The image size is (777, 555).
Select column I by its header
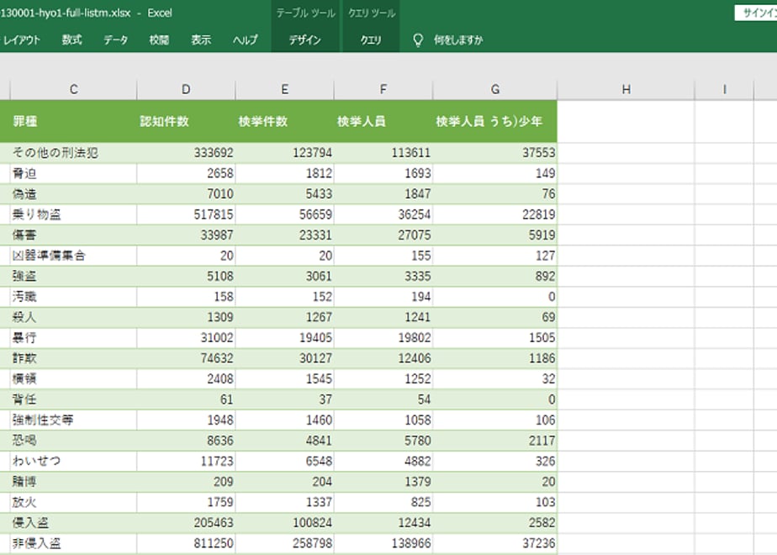725,89
